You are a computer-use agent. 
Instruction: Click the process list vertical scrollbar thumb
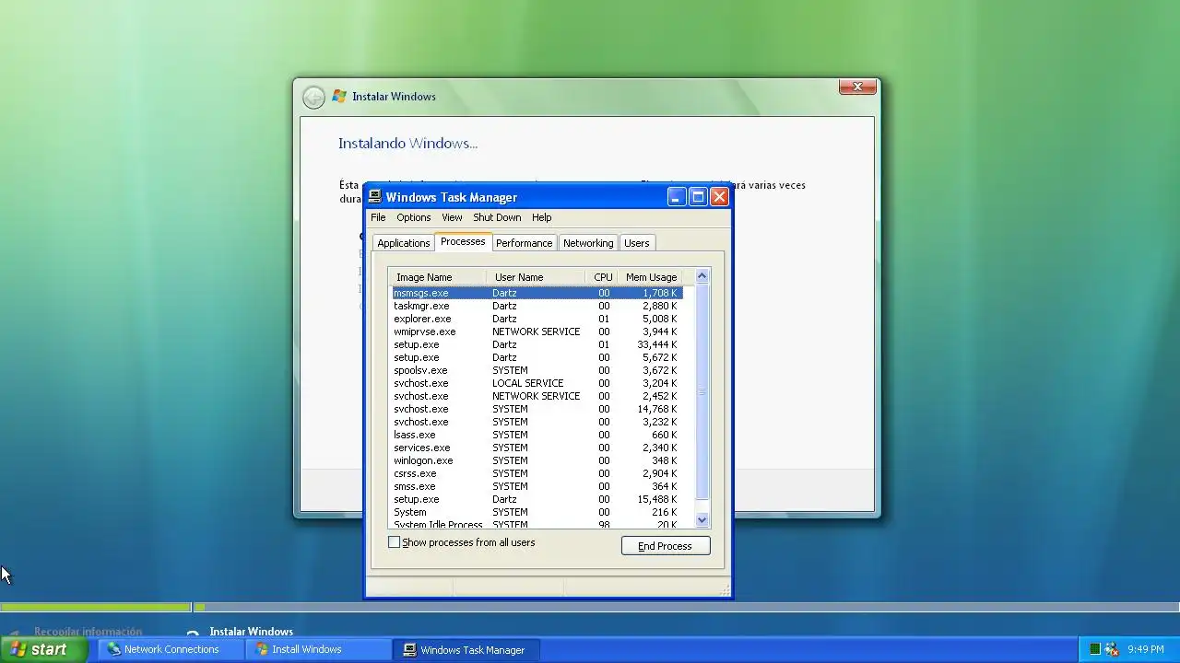[x=702, y=392]
